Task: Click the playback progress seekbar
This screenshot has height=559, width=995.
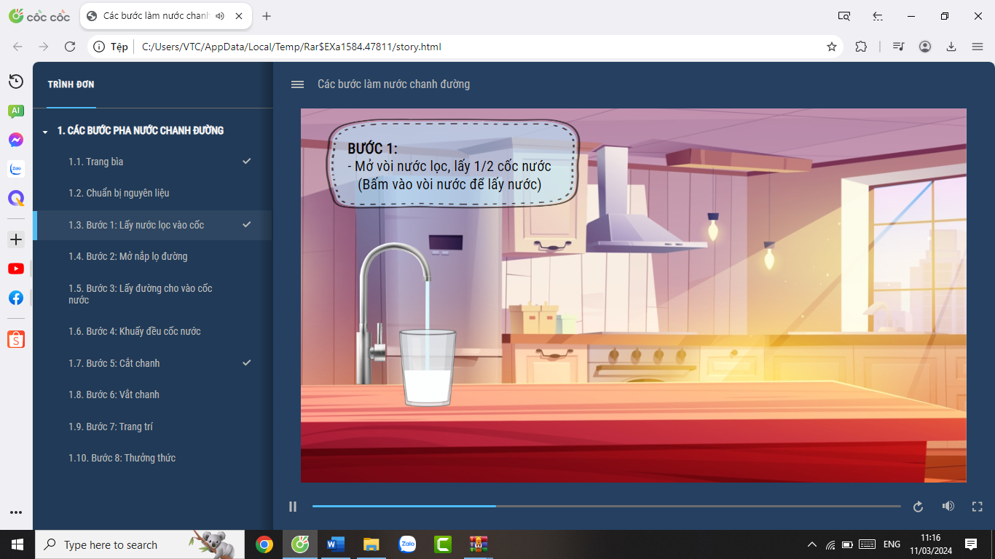Action: (x=606, y=506)
